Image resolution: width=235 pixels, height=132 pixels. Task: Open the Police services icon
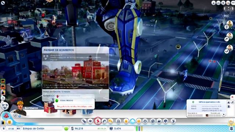pyautogui.click(x=145, y=121)
